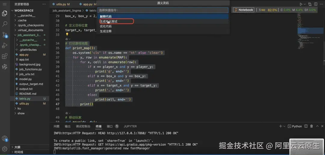The height and width of the screenshot is (155, 325).
Task: Select 生成注释 quick command
Action: point(163,31)
